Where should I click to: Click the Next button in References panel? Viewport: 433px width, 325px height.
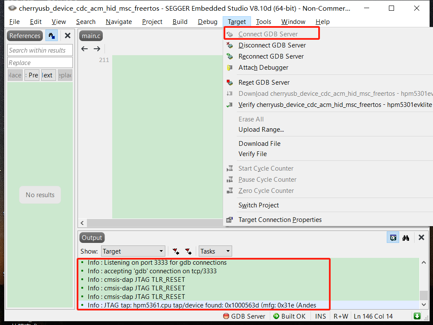[x=48, y=75]
